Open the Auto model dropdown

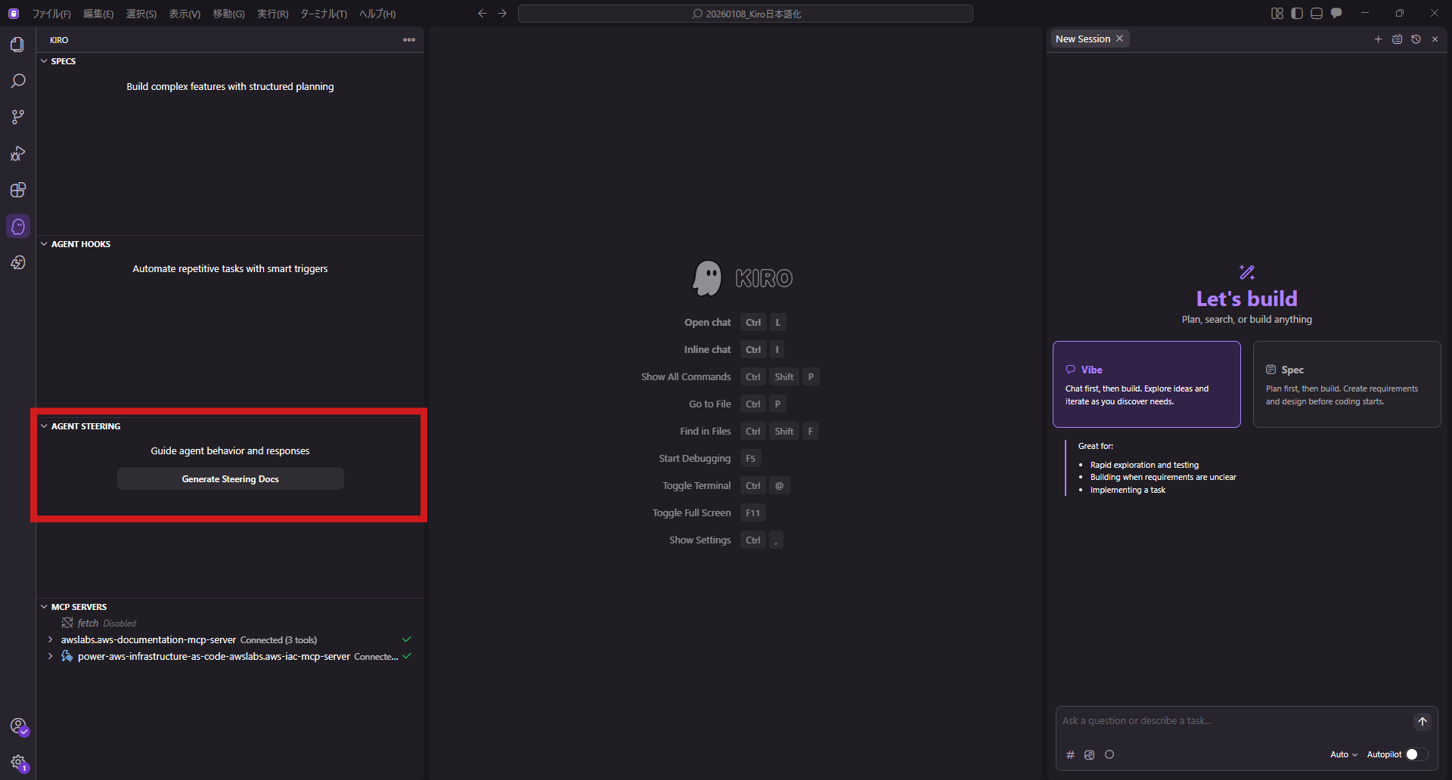point(1343,754)
